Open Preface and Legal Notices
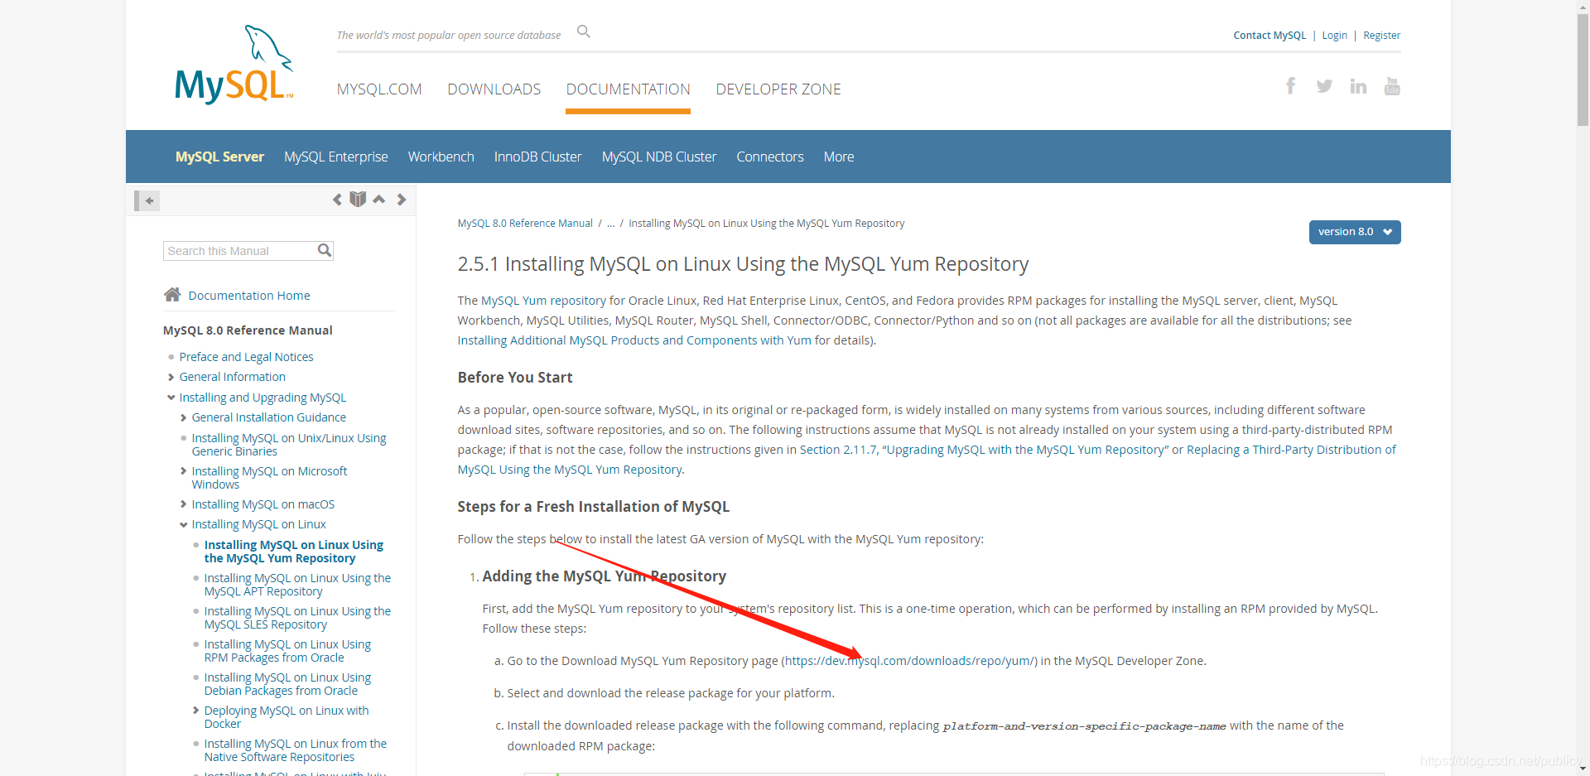 [247, 357]
